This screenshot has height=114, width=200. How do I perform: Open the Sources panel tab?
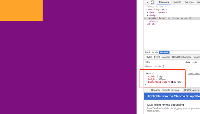(189, 2)
